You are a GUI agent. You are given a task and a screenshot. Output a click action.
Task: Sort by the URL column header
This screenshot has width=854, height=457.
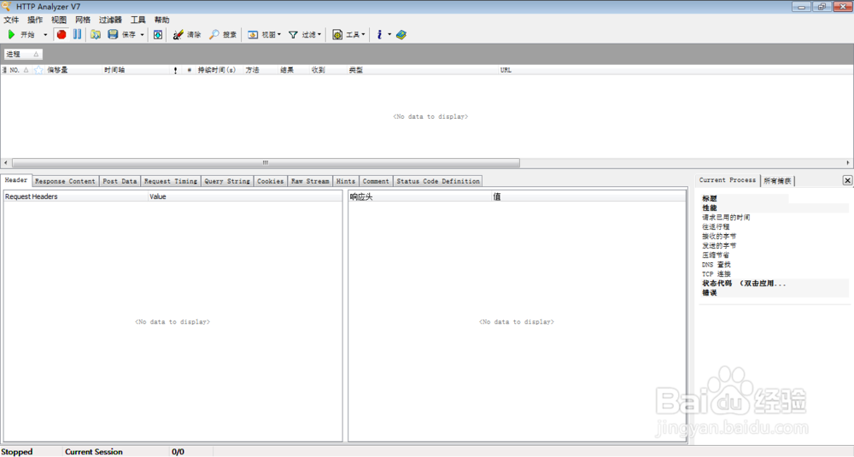coord(676,70)
